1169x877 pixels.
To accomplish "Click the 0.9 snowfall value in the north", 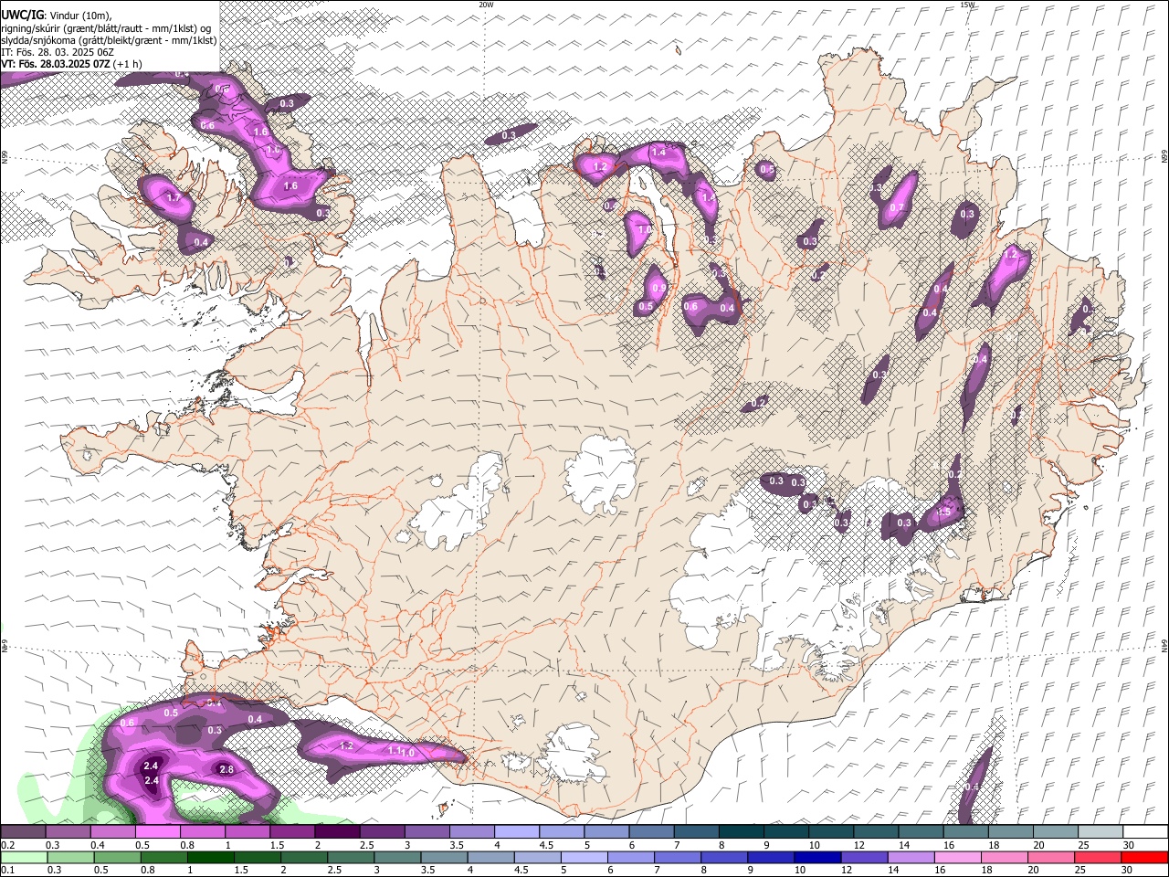I will [x=659, y=289].
